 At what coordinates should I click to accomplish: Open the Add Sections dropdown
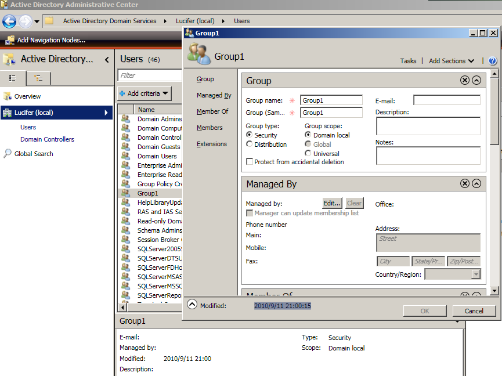coord(452,61)
